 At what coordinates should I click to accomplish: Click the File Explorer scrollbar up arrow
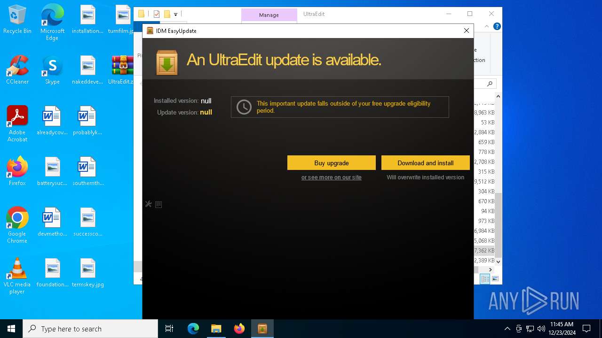[498, 96]
